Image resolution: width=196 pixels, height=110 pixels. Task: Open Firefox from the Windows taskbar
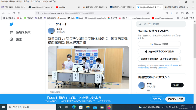click(x=109, y=107)
